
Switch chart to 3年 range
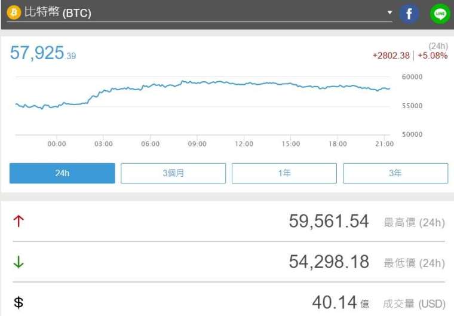[395, 173]
